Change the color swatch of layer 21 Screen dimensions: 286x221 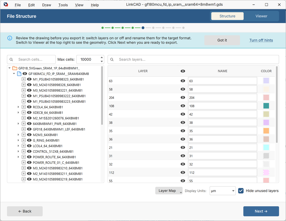pos(266,148)
